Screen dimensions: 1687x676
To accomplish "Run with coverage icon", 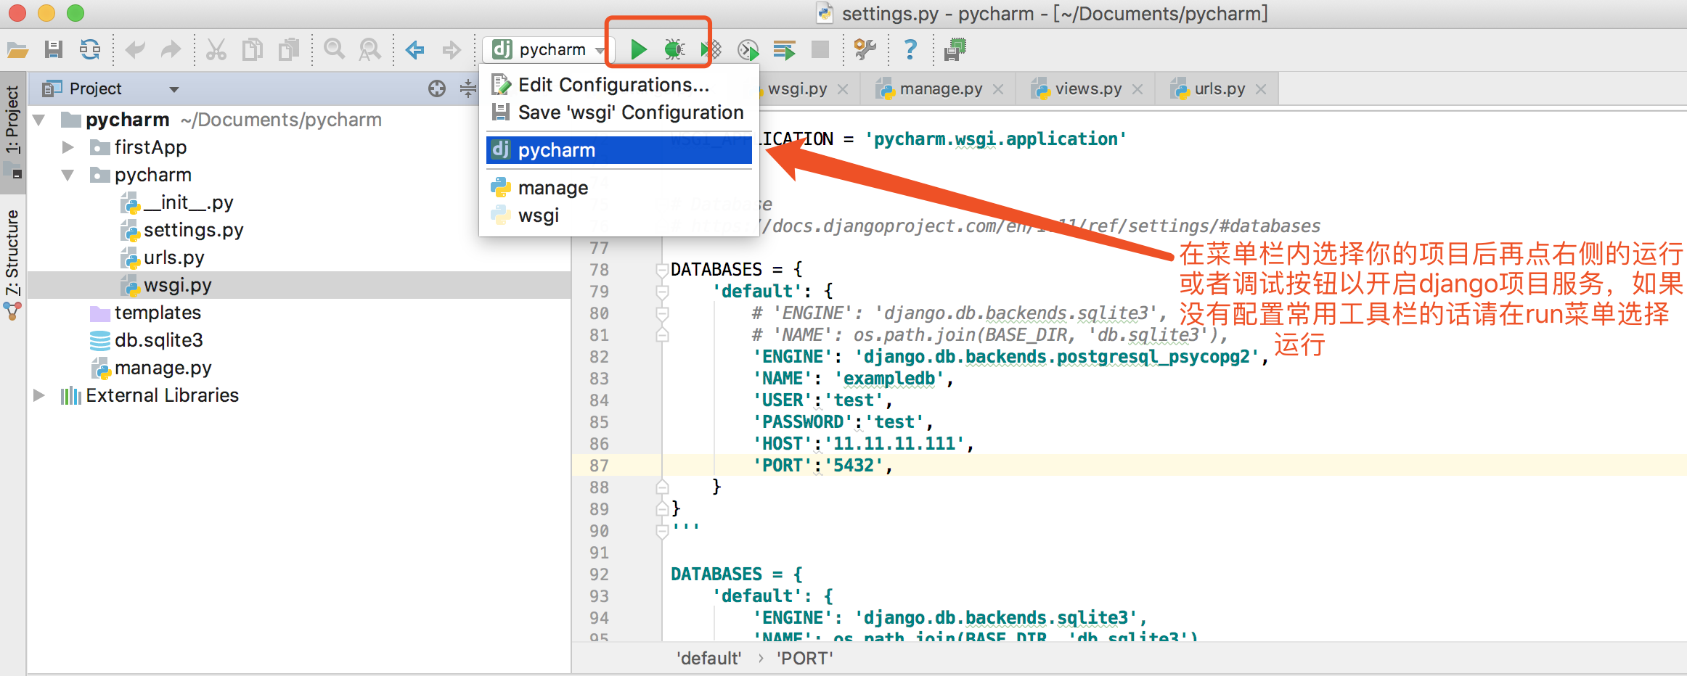I will [x=711, y=49].
